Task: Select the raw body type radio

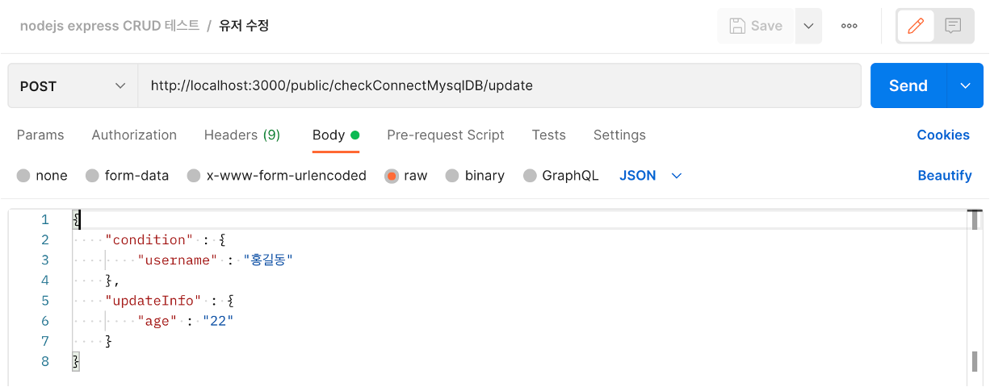Action: point(392,176)
